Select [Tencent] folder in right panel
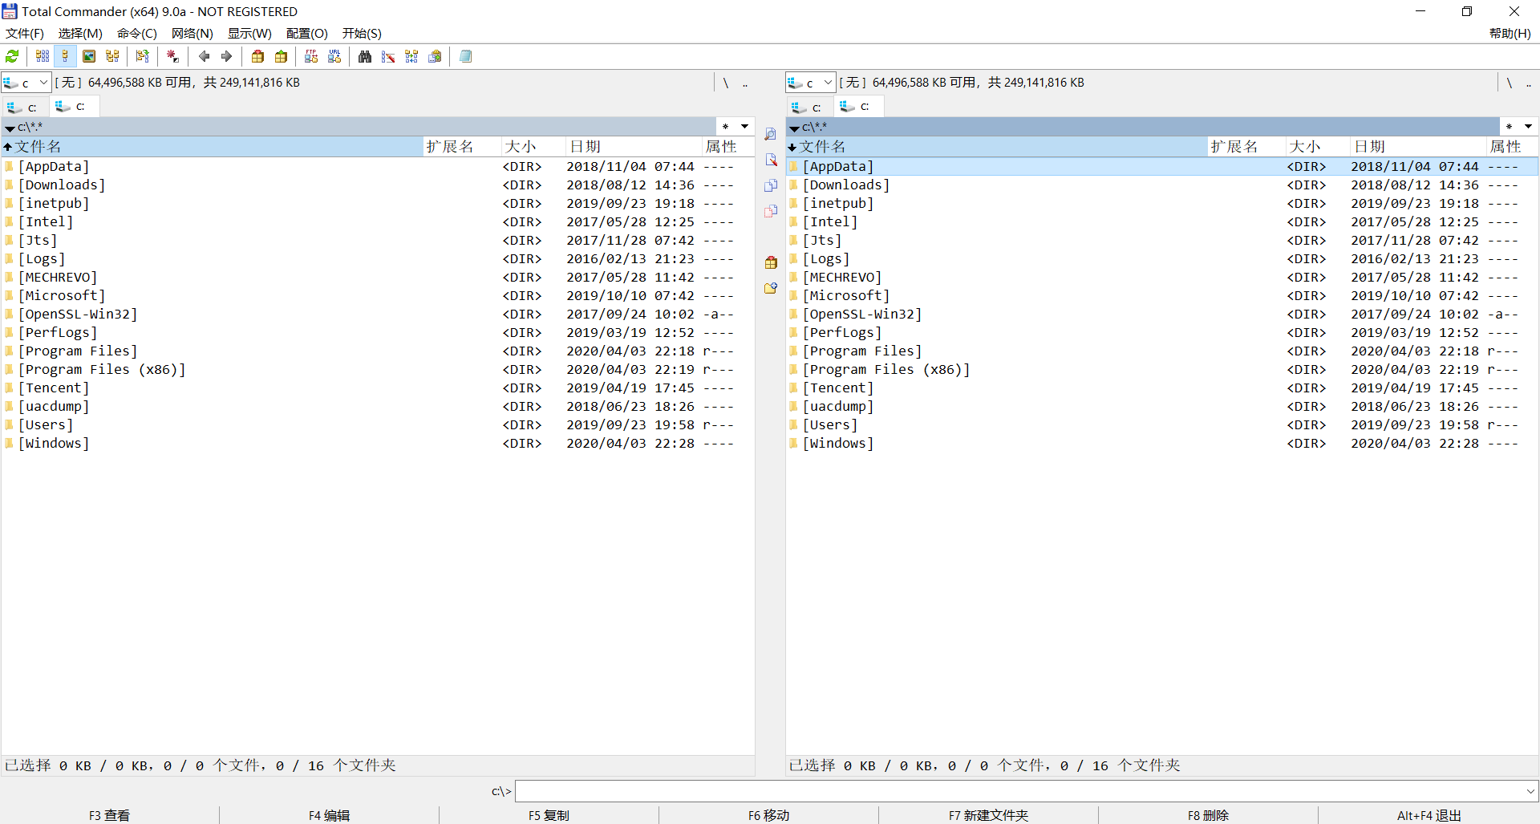 (x=1161, y=388)
